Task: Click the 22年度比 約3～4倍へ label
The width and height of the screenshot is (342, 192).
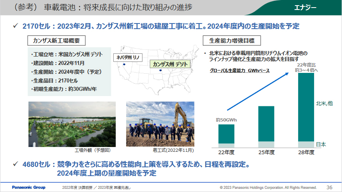Action: pyautogui.click(x=306, y=67)
